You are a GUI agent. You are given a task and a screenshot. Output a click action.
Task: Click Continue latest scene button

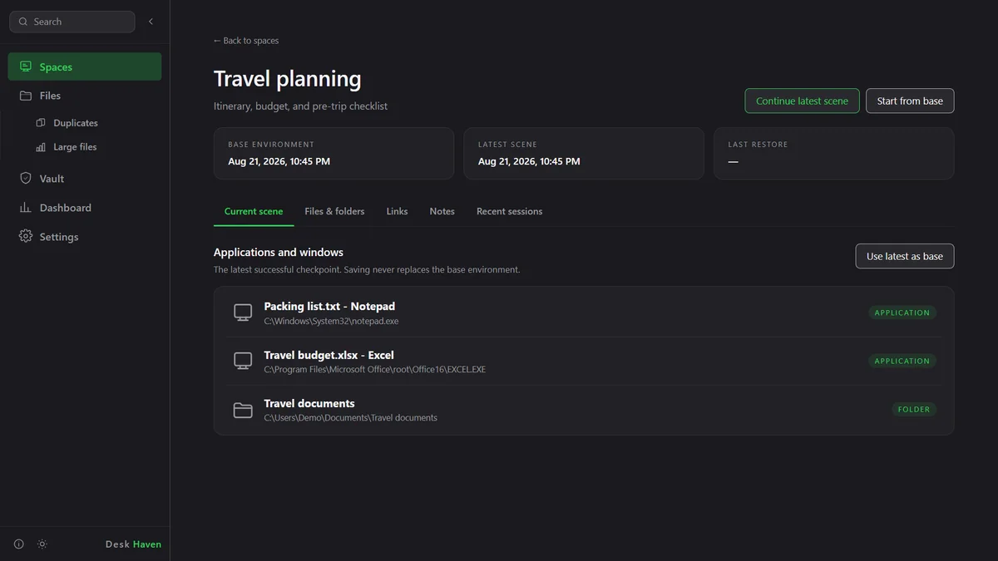pos(802,101)
